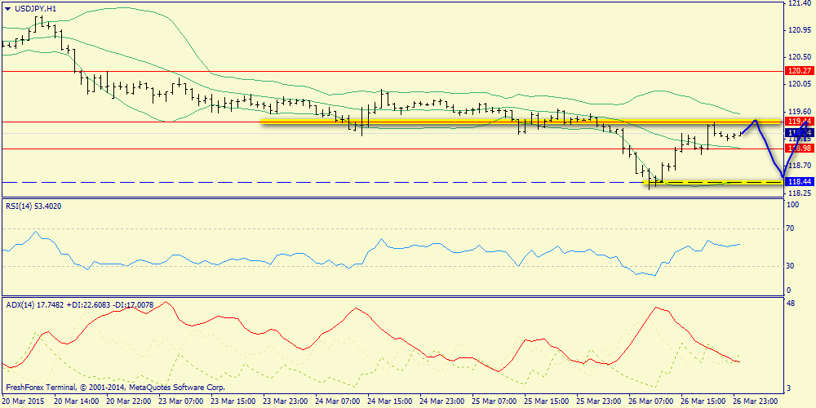Click the RSI 30 level scale value
The width and height of the screenshot is (816, 408).
tap(790, 266)
